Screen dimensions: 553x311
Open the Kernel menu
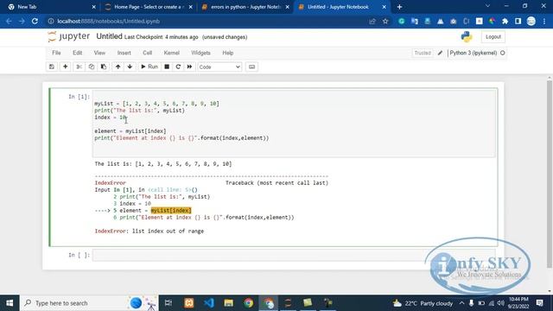coord(171,53)
